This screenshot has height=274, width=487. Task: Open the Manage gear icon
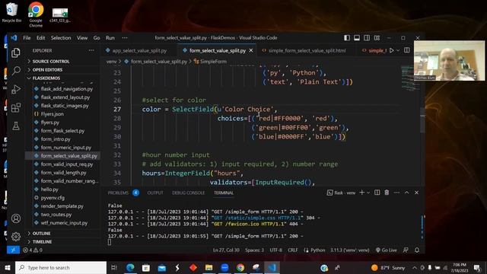click(x=16, y=237)
